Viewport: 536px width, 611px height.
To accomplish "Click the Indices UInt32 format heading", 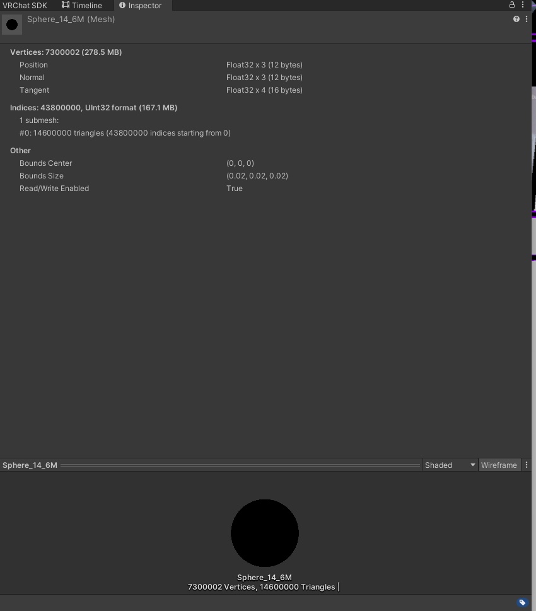I will (x=93, y=108).
